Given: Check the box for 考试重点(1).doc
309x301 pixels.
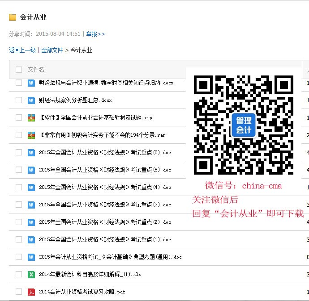Looking at the screenshot, I should [19, 239].
